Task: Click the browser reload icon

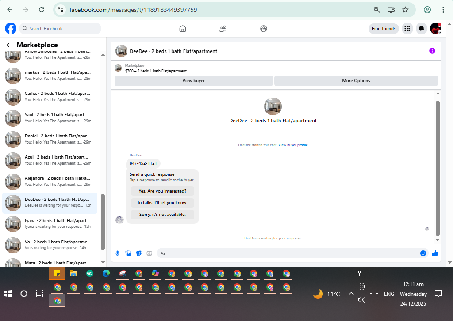Action: [x=42, y=10]
